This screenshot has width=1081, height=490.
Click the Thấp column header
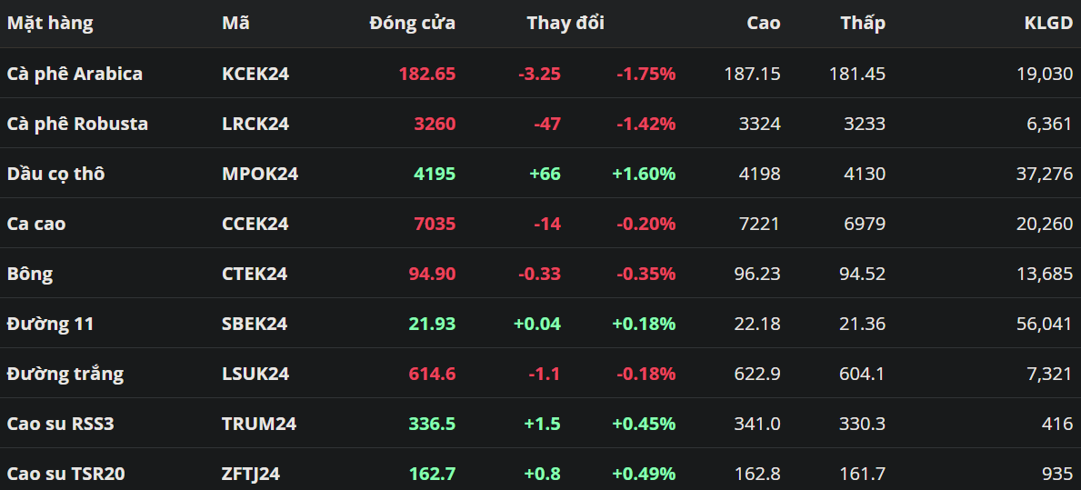click(x=862, y=24)
